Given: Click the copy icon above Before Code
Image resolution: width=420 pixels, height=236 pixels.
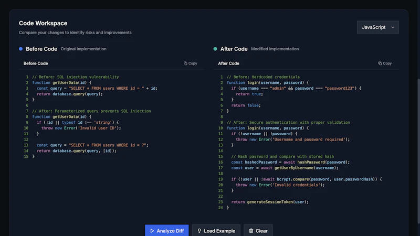Looking at the screenshot, I should click(185, 63).
